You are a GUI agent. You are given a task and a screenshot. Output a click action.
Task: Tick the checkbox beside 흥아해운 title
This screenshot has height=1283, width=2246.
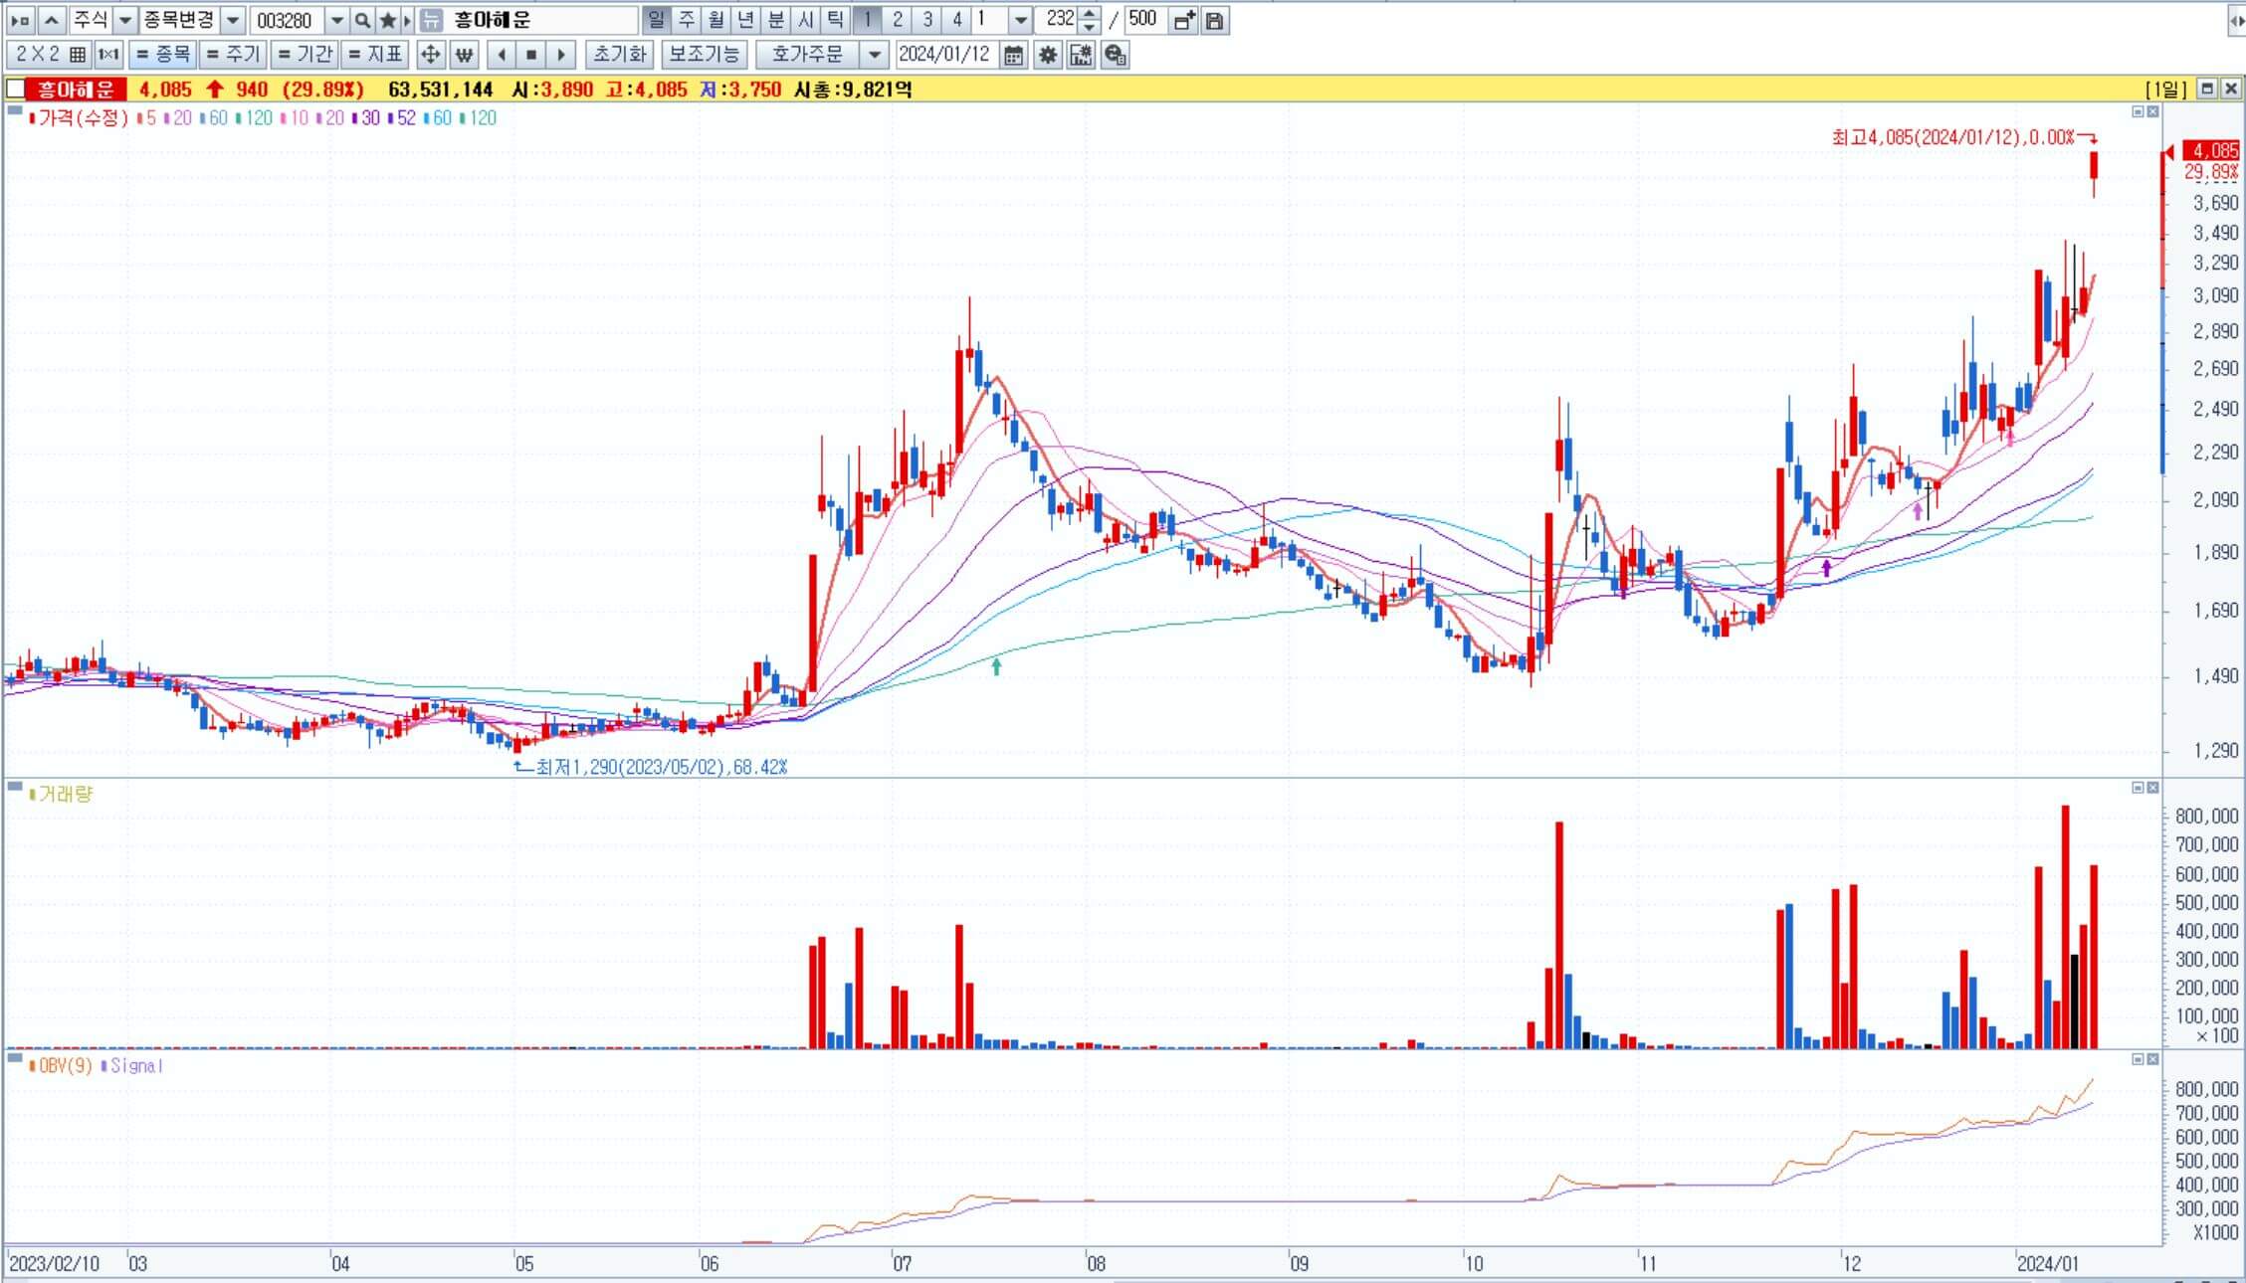pyautogui.click(x=15, y=90)
